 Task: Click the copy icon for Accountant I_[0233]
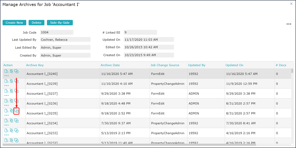point(16,131)
